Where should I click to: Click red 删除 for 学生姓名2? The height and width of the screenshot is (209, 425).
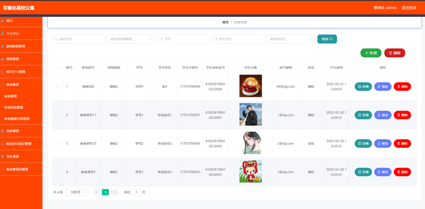(402, 143)
